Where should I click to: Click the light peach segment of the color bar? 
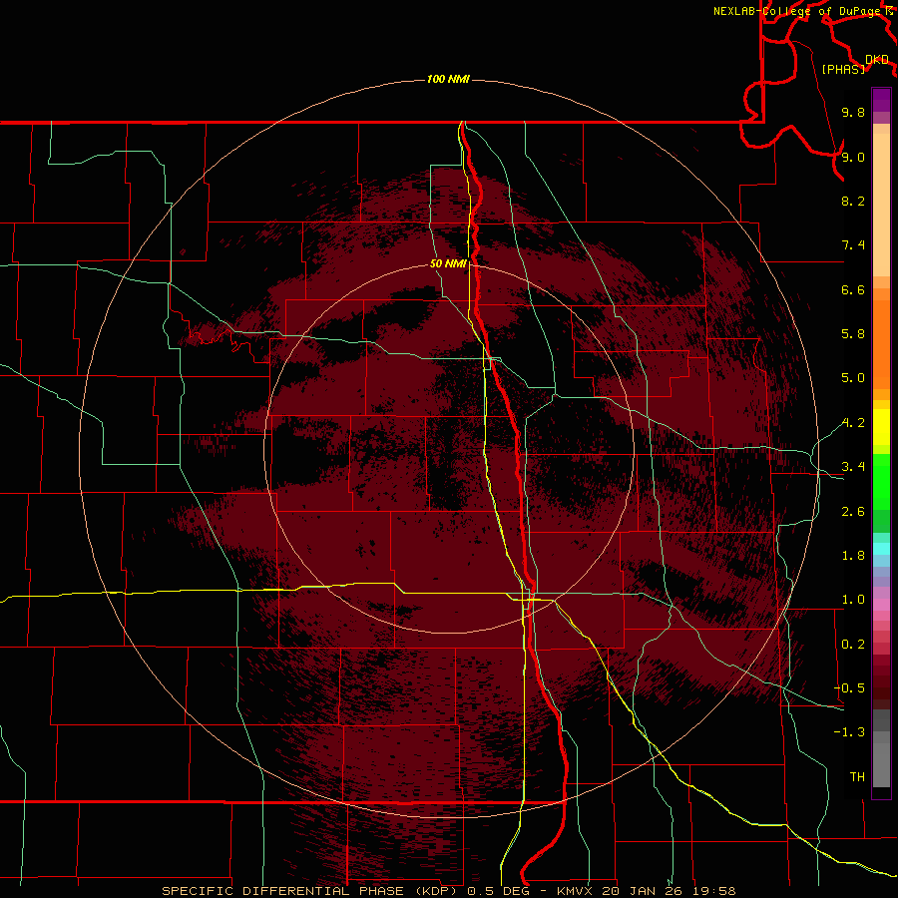tap(881, 205)
